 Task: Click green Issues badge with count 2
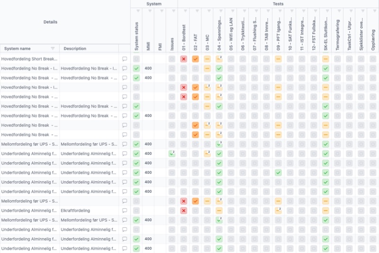coord(172,153)
